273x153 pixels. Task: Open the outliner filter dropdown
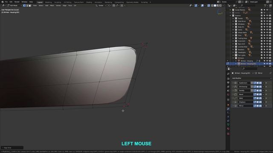point(266,6)
